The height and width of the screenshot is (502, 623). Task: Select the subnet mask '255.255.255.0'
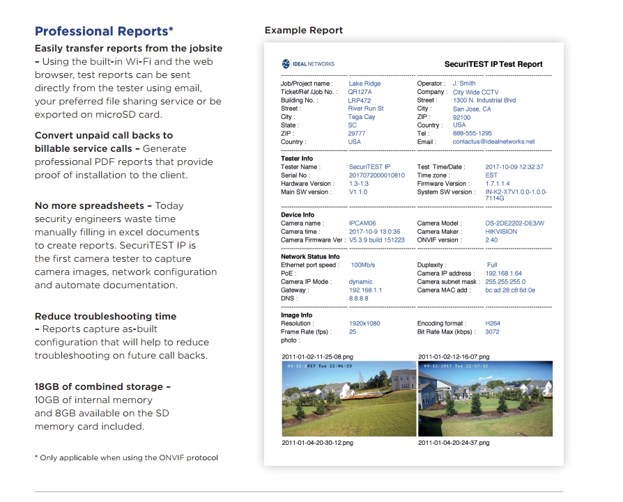(x=505, y=281)
